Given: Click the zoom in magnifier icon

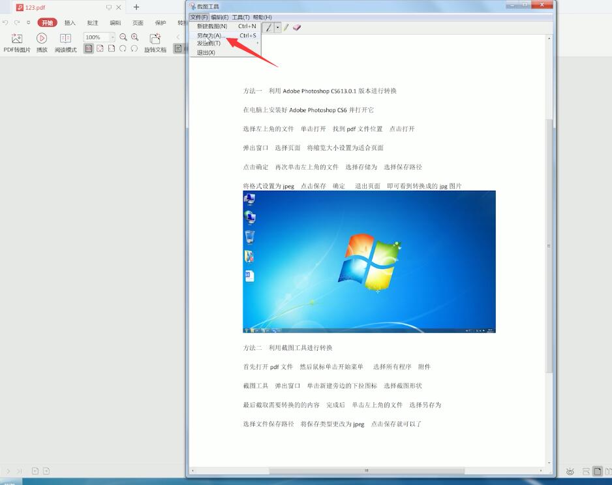Looking at the screenshot, I should [x=135, y=37].
